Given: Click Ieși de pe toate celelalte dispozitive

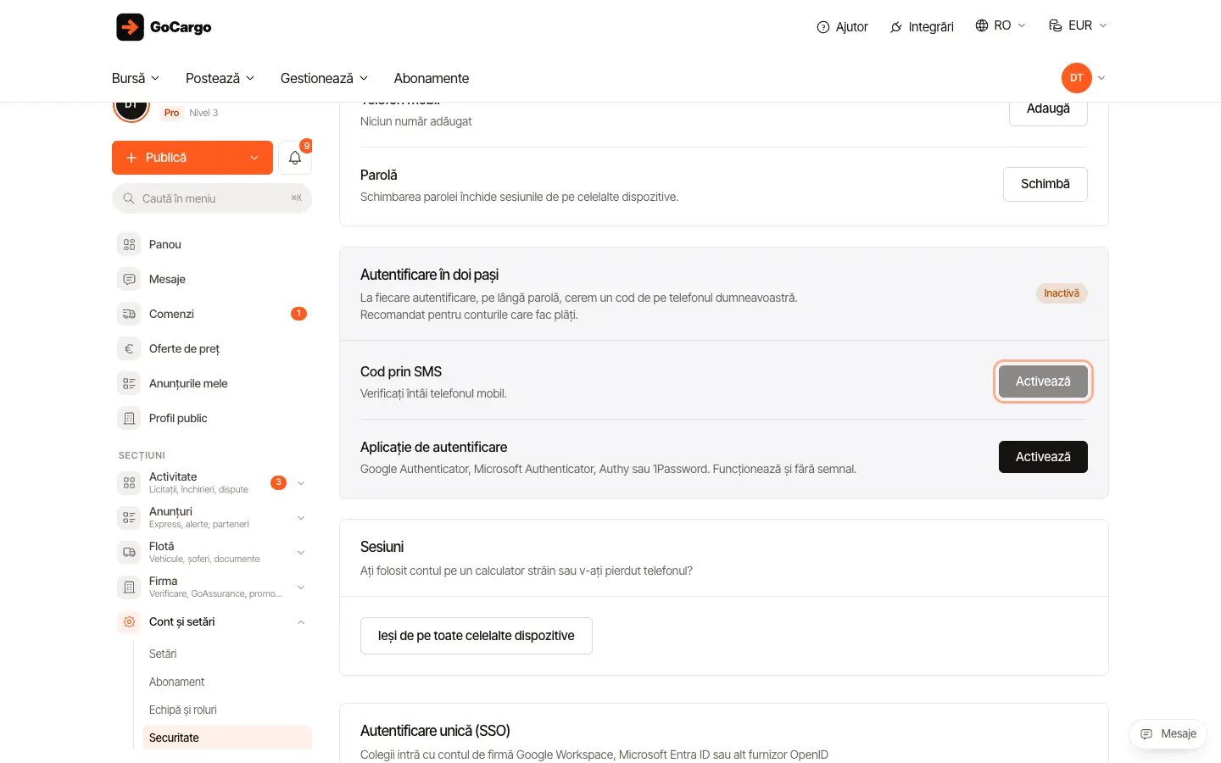Looking at the screenshot, I should click(477, 636).
